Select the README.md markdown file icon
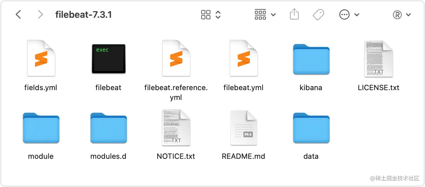 point(244,127)
